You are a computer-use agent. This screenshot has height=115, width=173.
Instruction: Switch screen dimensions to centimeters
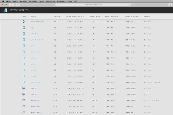[83, 16]
